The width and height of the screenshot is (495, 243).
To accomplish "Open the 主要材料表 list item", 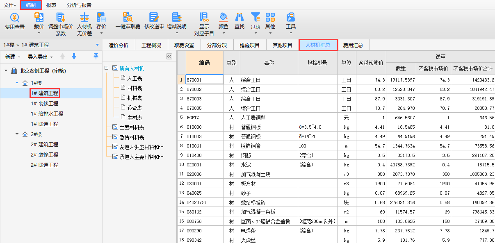I will point(132,127).
